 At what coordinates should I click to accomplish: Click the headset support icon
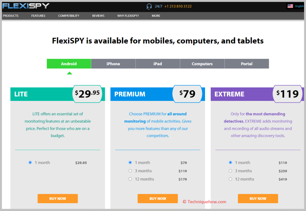[149, 7]
